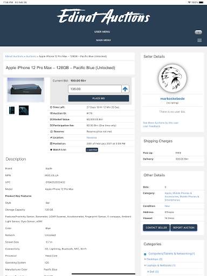Open the location link in details

[x=92, y=137]
